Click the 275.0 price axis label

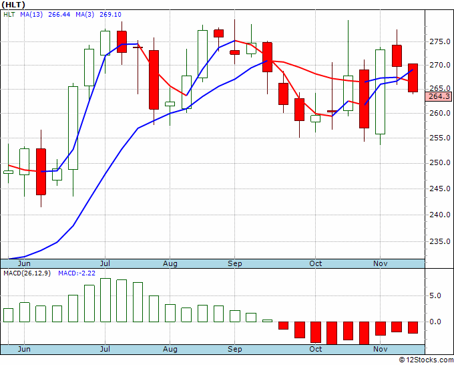click(440, 41)
